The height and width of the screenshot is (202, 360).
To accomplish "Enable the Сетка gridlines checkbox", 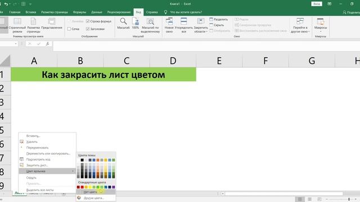I will (69, 29).
